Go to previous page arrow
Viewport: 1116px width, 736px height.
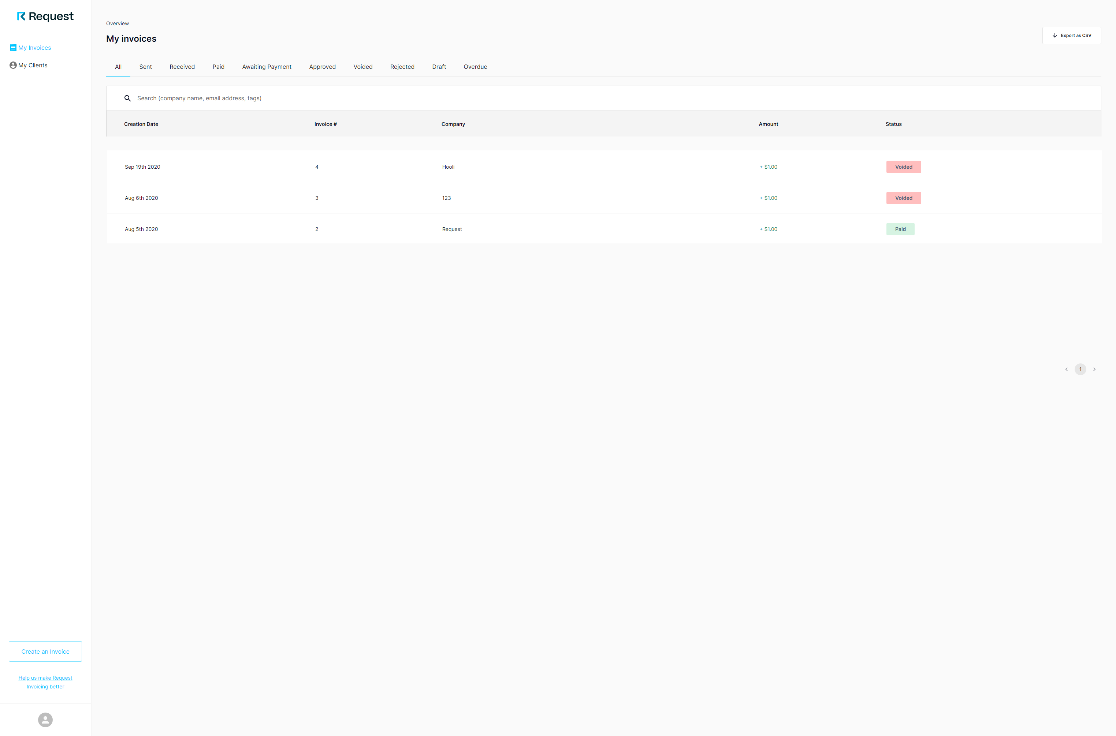pos(1066,369)
